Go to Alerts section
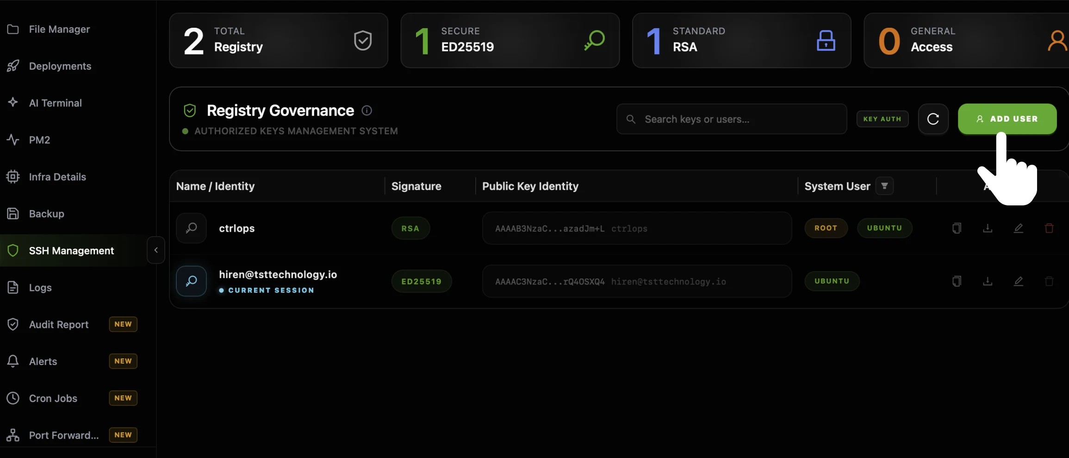This screenshot has height=458, width=1069. [43, 361]
